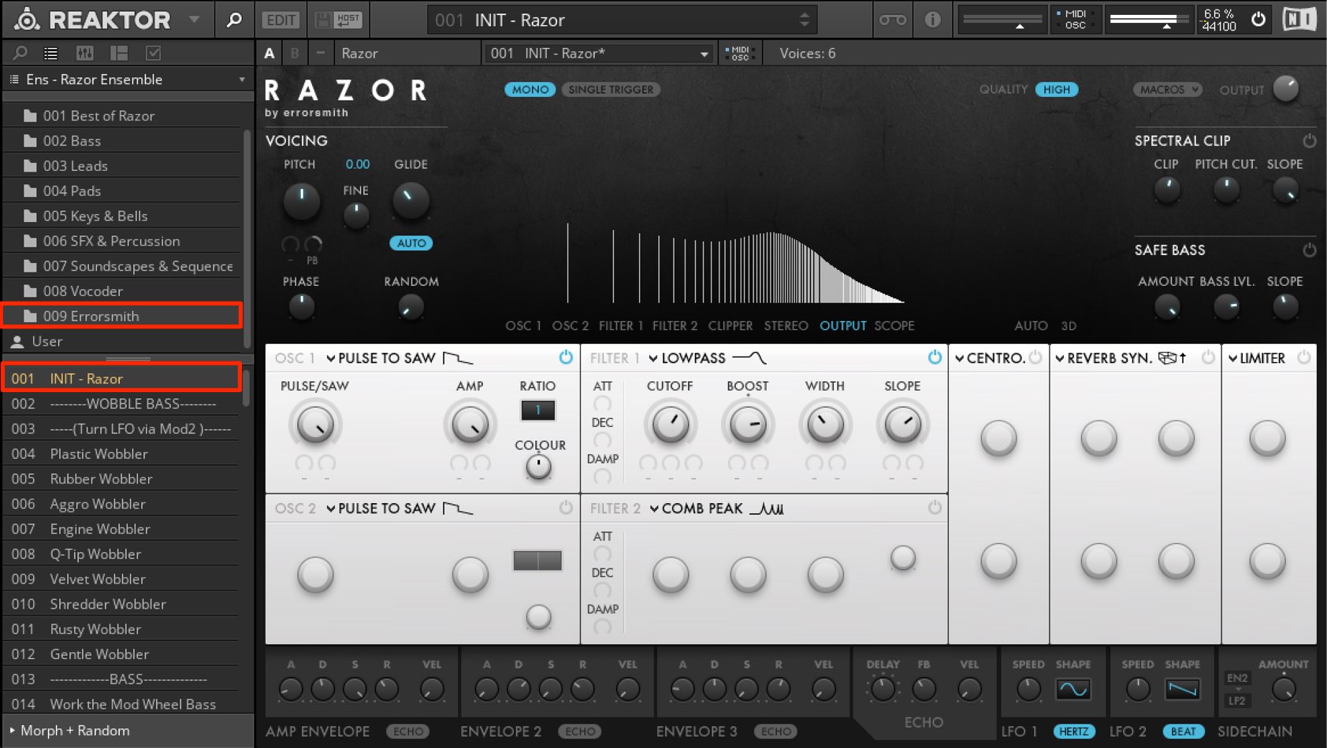
Task: Open the 001 INIT - Razor* snapshot dropdown
Action: pos(598,54)
